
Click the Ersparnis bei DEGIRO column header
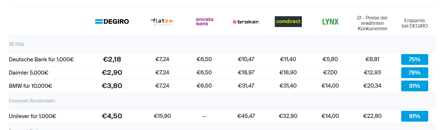(414, 23)
